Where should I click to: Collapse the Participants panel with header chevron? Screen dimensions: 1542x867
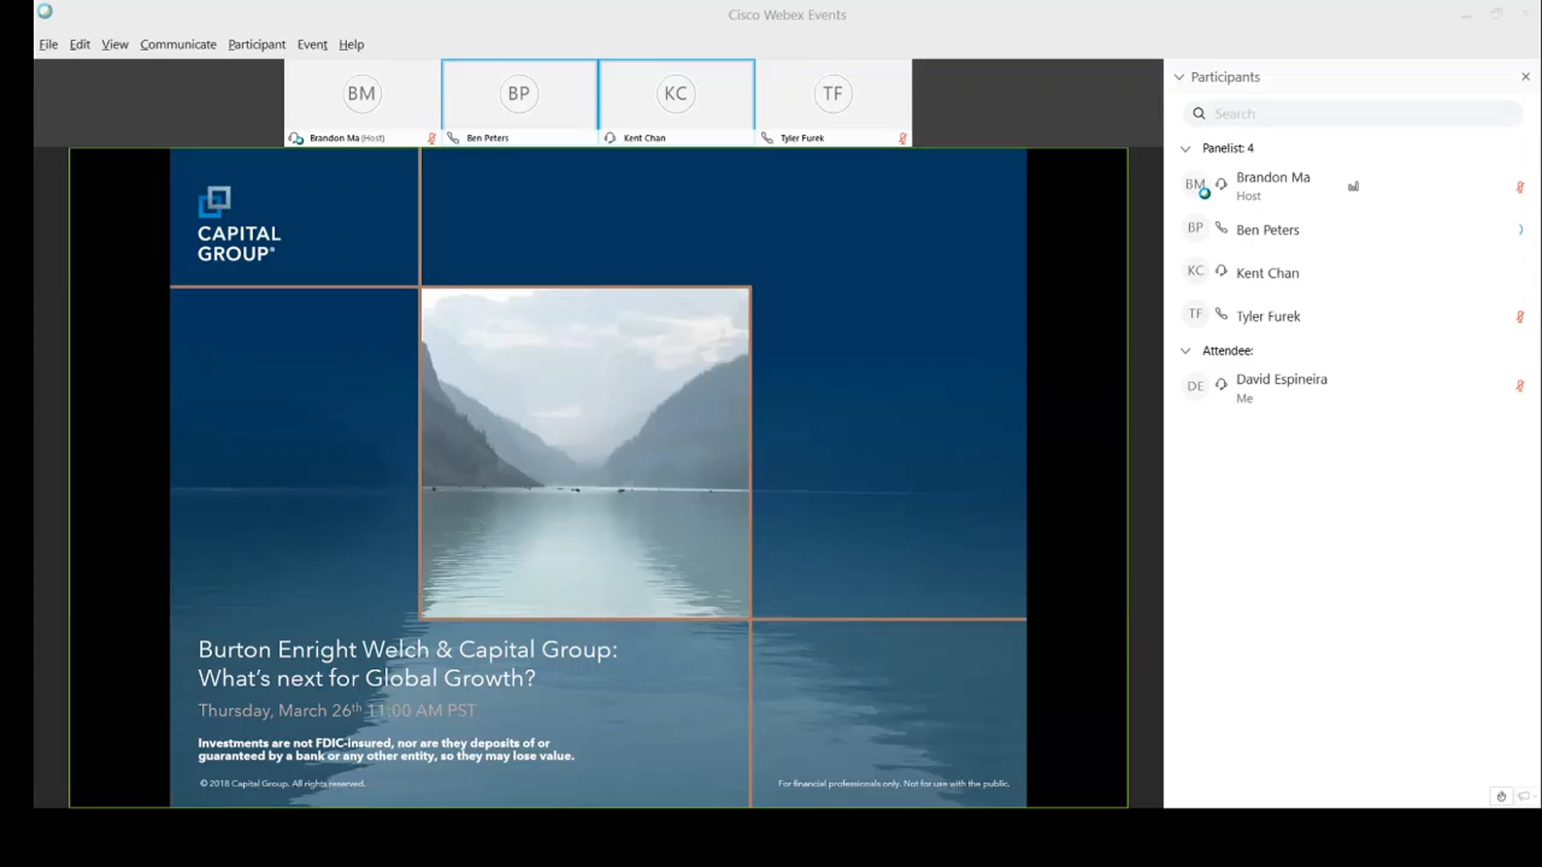pos(1179,77)
